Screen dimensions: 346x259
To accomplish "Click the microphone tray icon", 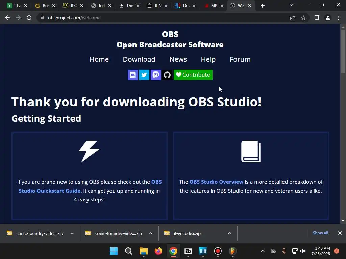I will coord(284,251).
